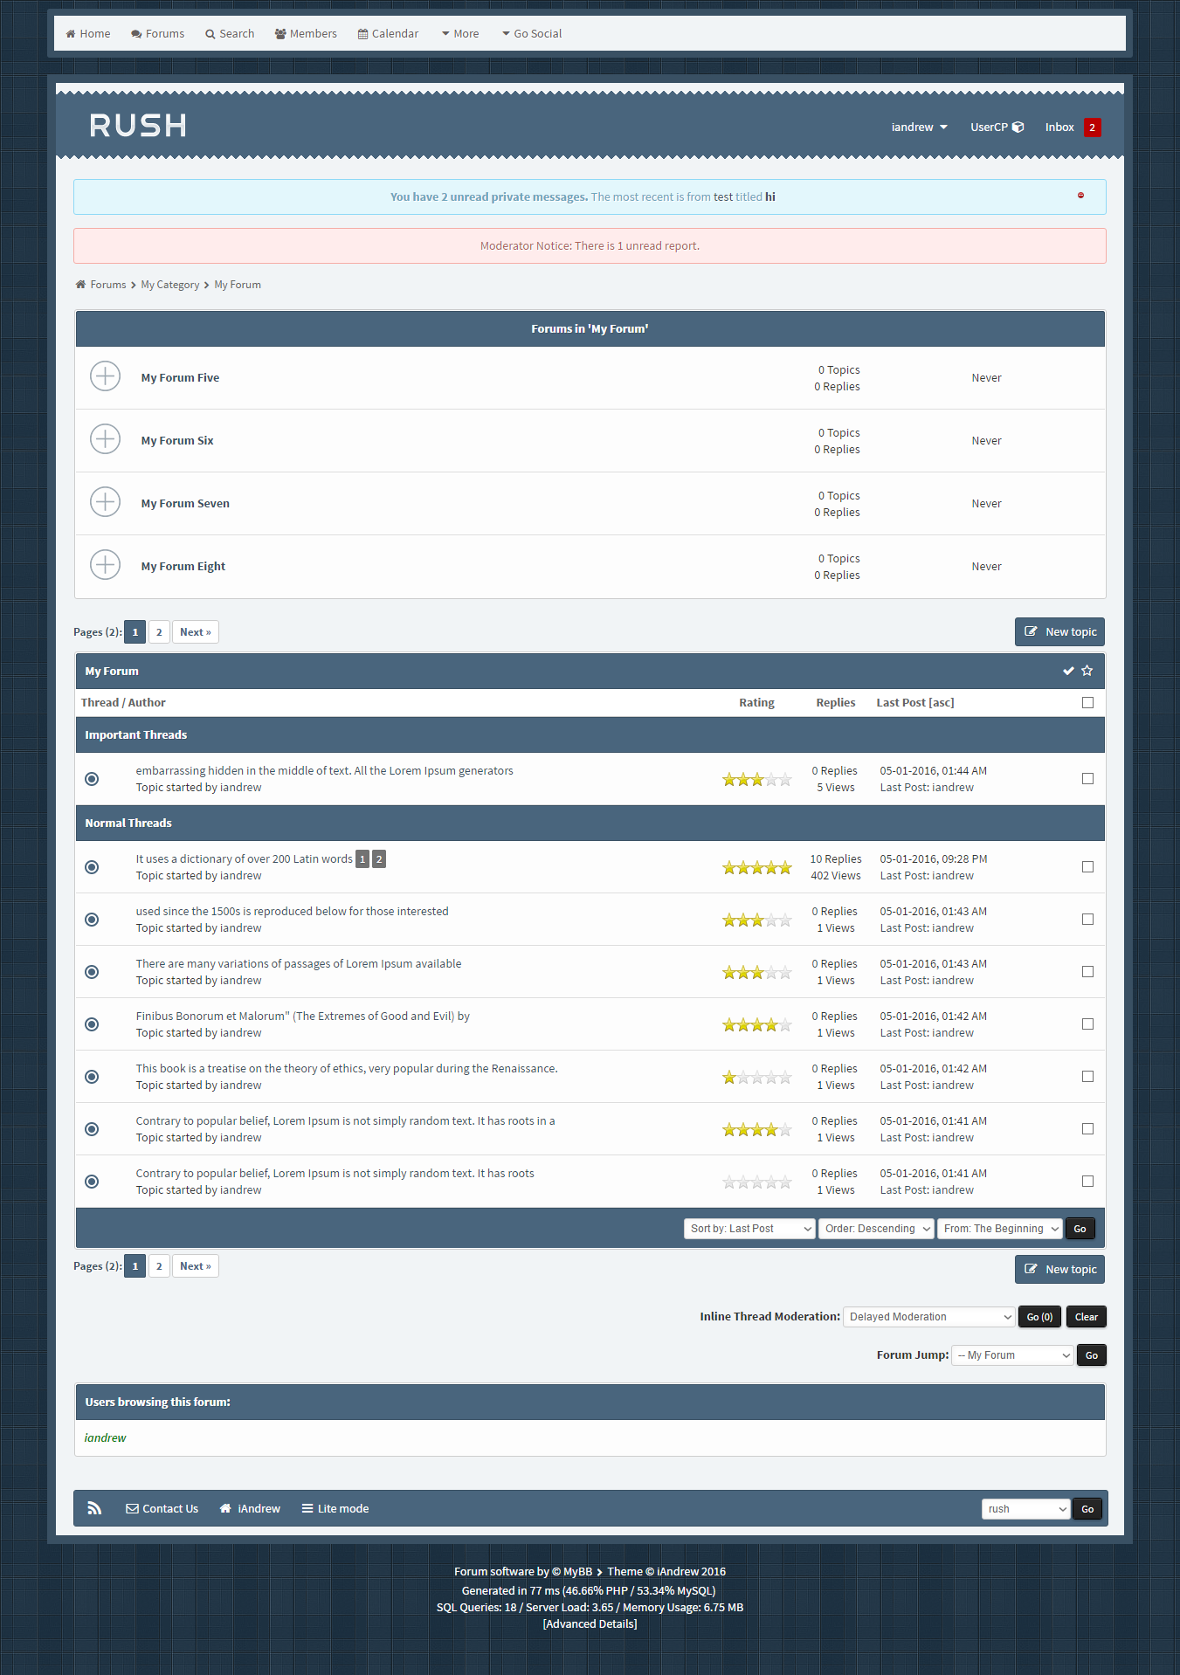The width and height of the screenshot is (1180, 1675).
Task: Open the RSS feed icon in footer
Action: 94,1508
